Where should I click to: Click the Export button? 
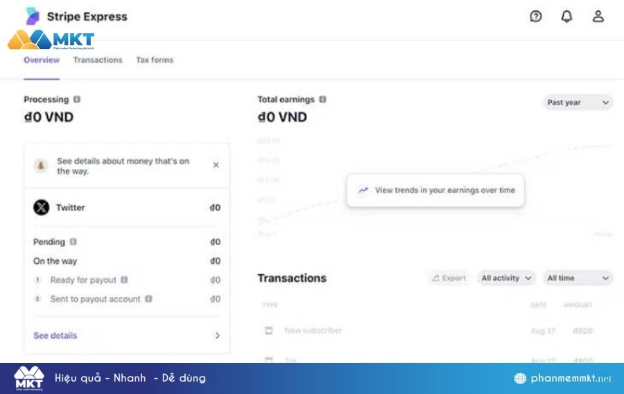click(x=449, y=278)
